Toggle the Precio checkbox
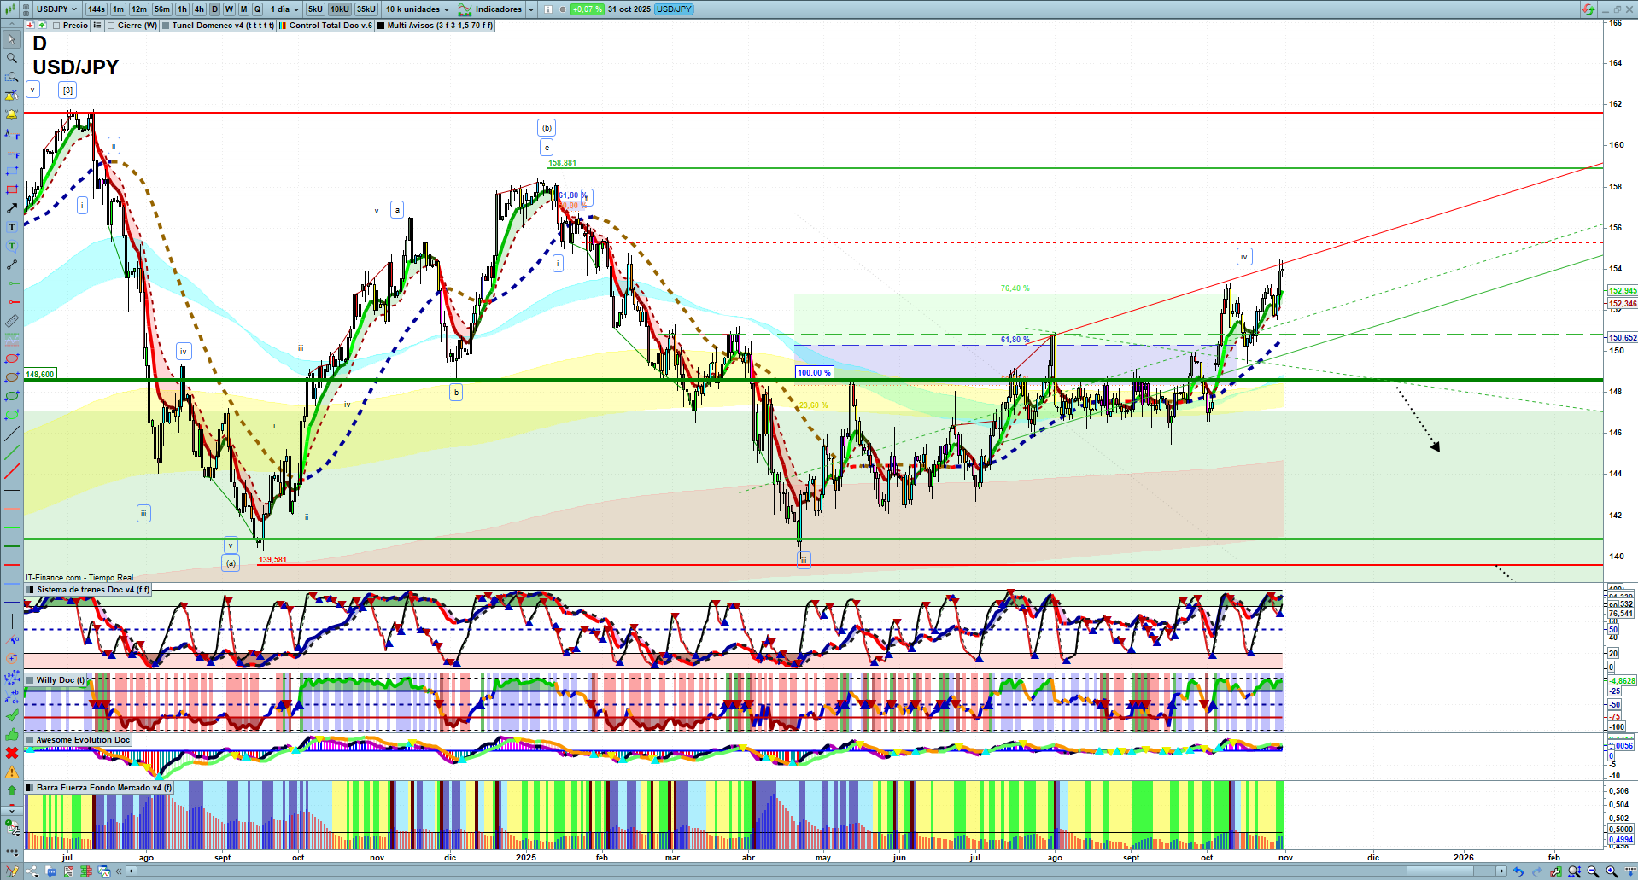1638x880 pixels. tap(56, 26)
